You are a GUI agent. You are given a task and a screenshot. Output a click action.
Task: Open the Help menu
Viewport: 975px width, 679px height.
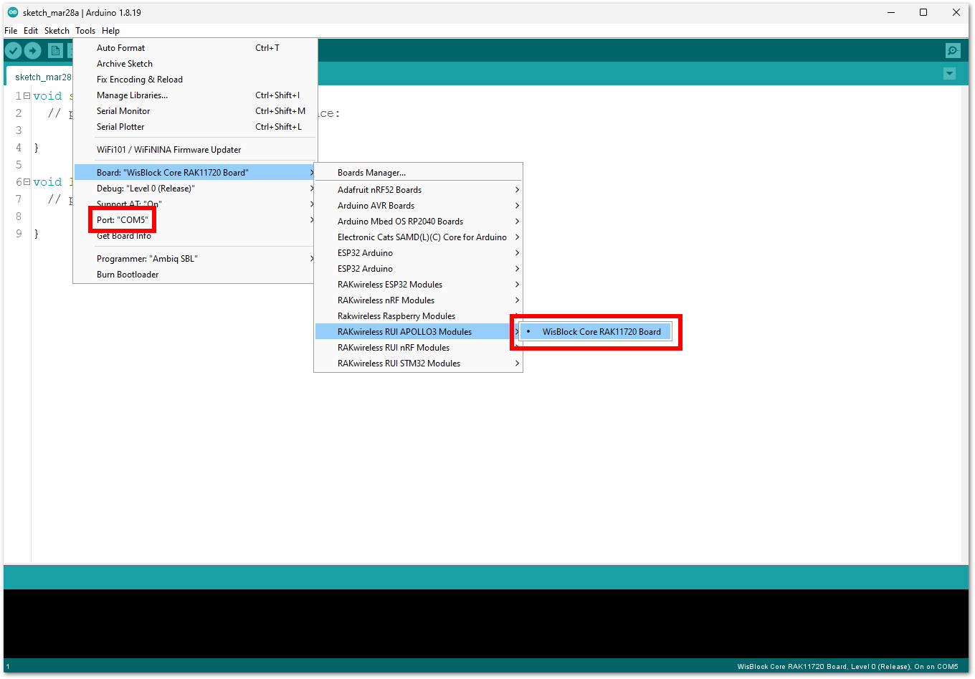coord(110,31)
